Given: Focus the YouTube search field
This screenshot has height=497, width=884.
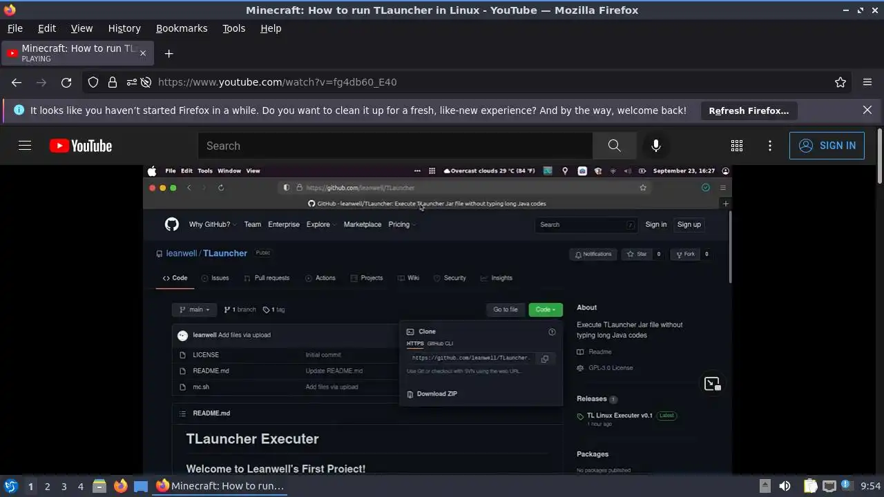Looking at the screenshot, I should tap(395, 146).
